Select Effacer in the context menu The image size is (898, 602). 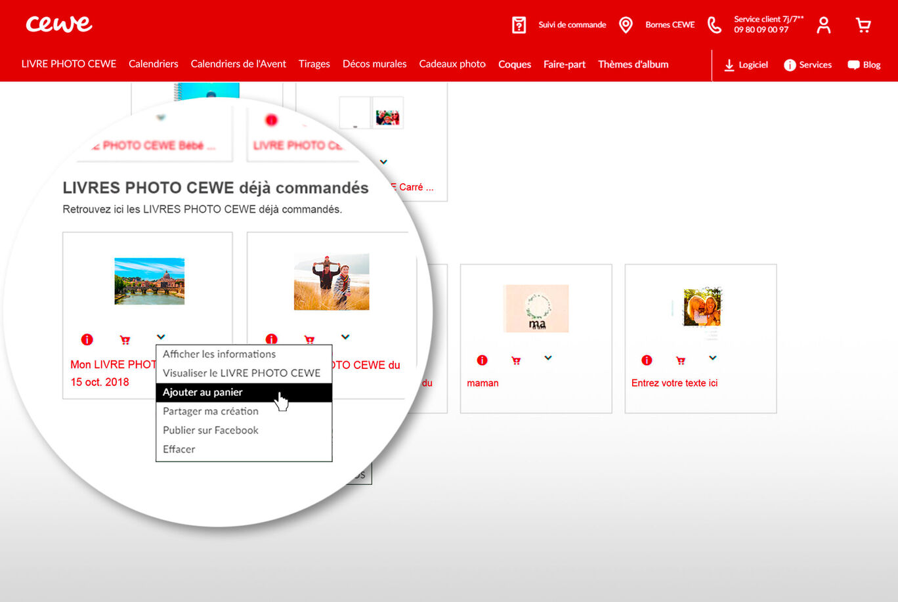pos(179,449)
